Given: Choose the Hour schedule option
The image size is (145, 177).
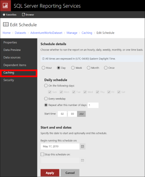Looking at the screenshot, I should coord(43,68).
